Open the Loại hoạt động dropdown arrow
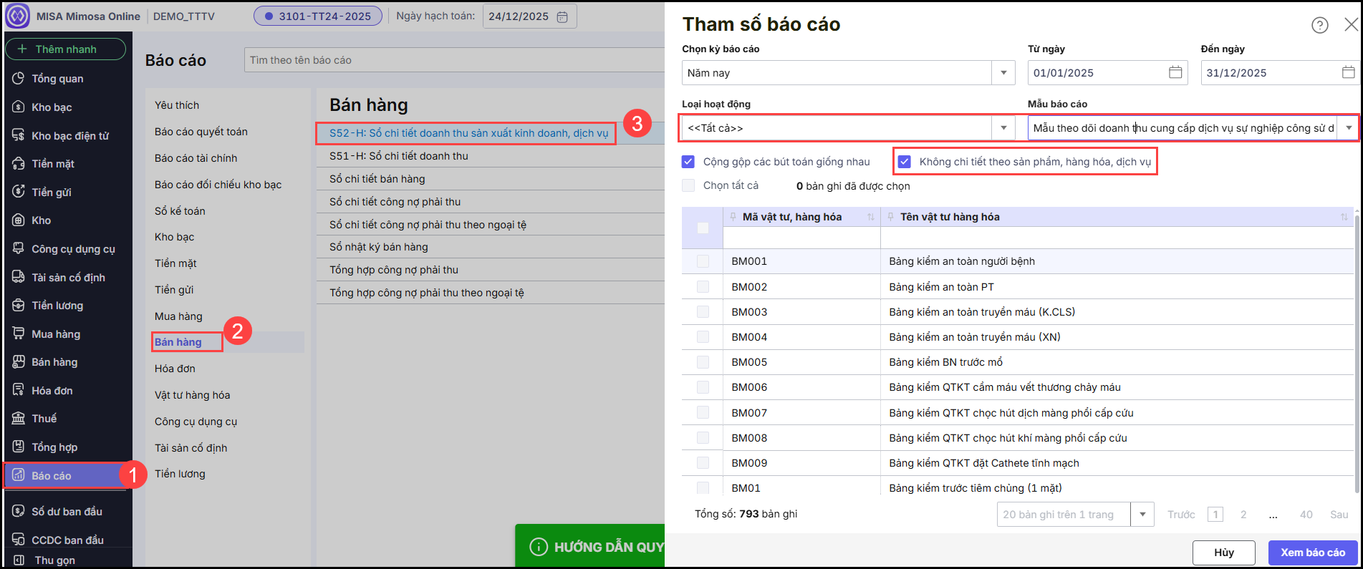The height and width of the screenshot is (569, 1363). (x=1003, y=128)
